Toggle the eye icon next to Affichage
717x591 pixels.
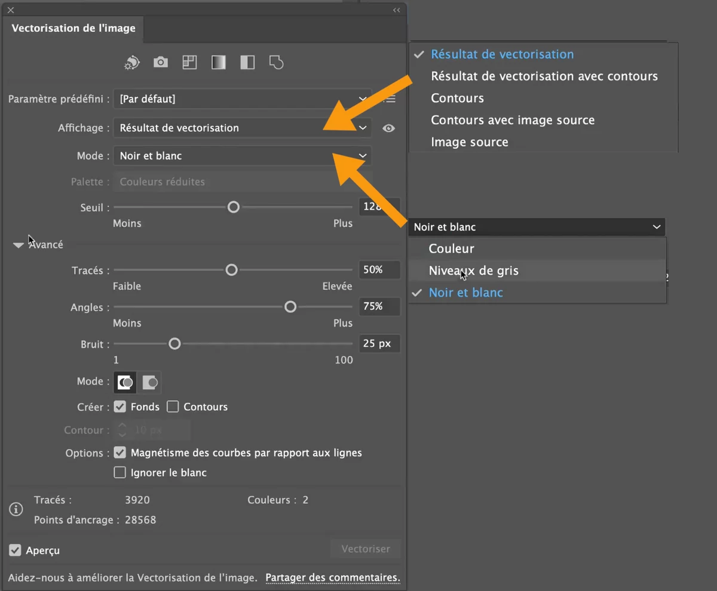tap(389, 128)
